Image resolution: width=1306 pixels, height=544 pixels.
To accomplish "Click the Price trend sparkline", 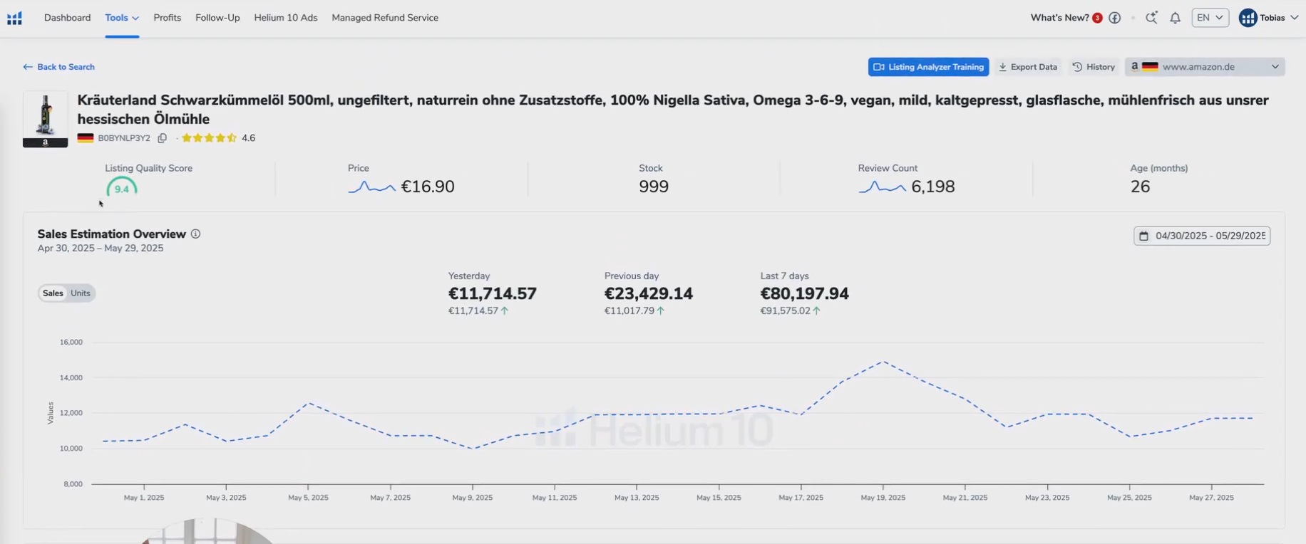I will click(371, 187).
